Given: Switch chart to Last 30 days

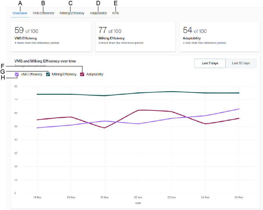Looking at the screenshot, I should (x=241, y=63).
